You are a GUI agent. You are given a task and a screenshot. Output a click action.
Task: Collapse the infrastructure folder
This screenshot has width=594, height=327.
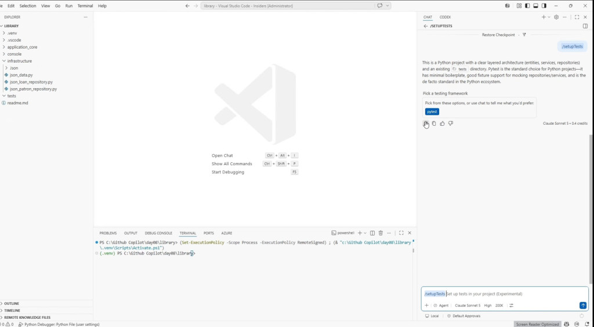pos(46,61)
